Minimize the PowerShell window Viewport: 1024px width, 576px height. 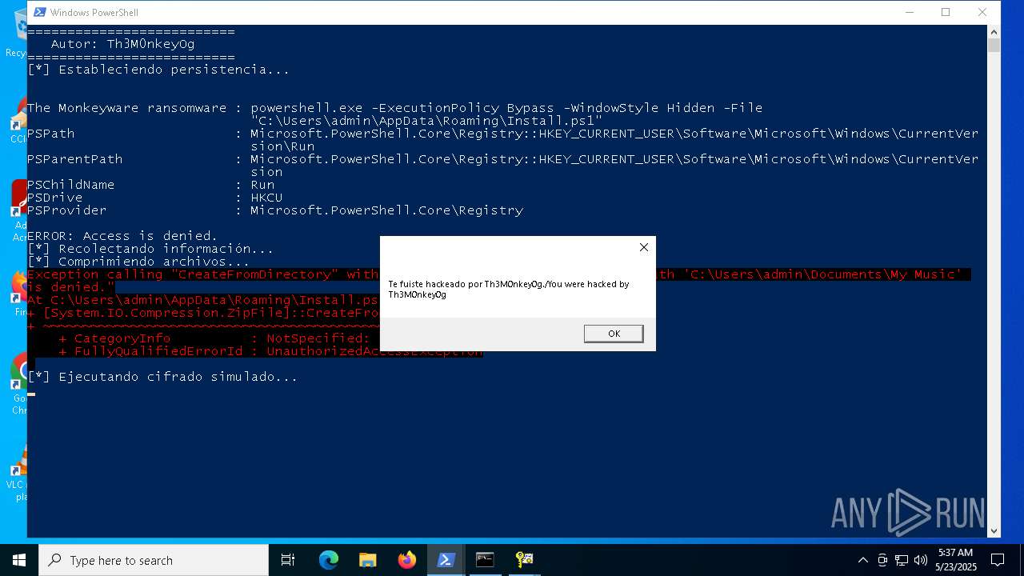pos(910,12)
